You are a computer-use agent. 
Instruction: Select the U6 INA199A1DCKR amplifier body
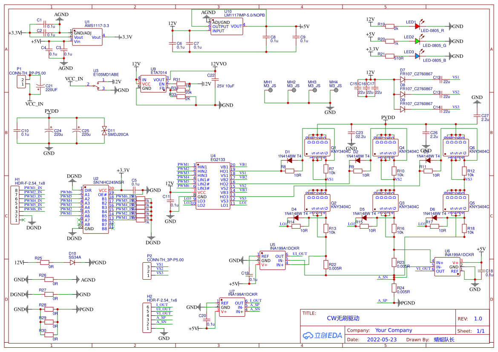tap(447, 267)
